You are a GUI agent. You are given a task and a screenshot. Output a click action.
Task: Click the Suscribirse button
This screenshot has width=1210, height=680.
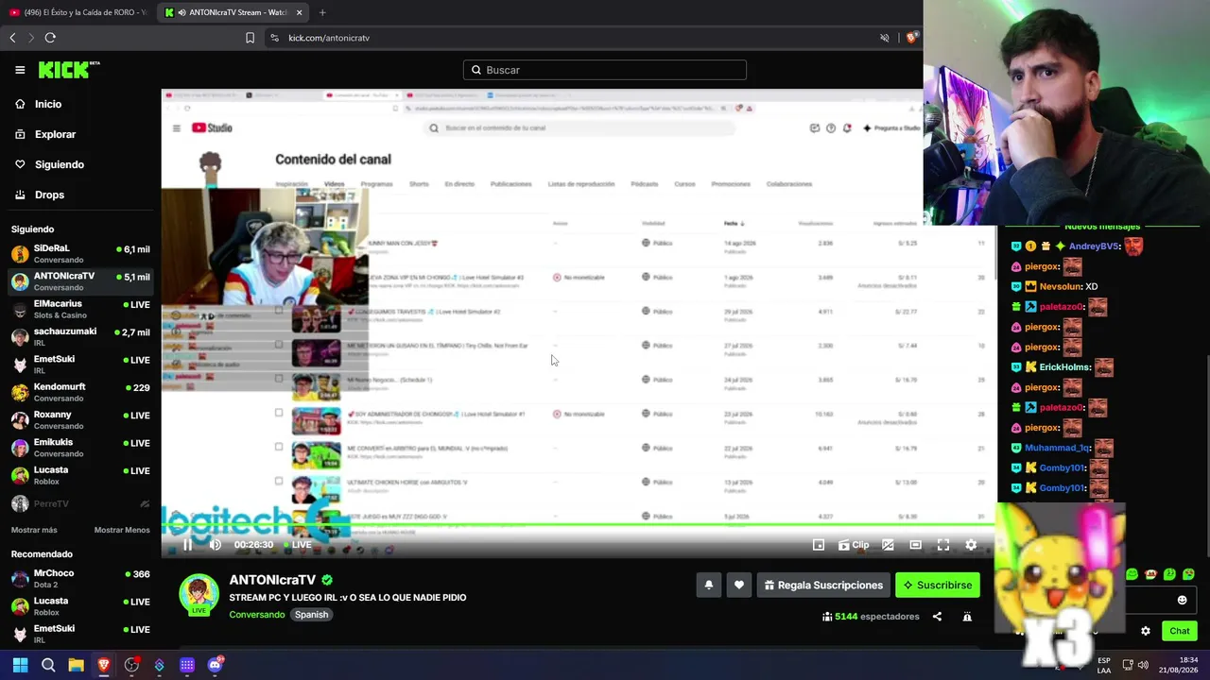tap(938, 586)
